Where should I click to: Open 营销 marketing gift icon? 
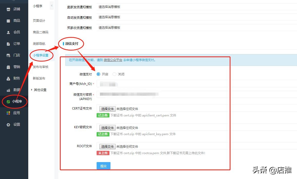point(8,67)
